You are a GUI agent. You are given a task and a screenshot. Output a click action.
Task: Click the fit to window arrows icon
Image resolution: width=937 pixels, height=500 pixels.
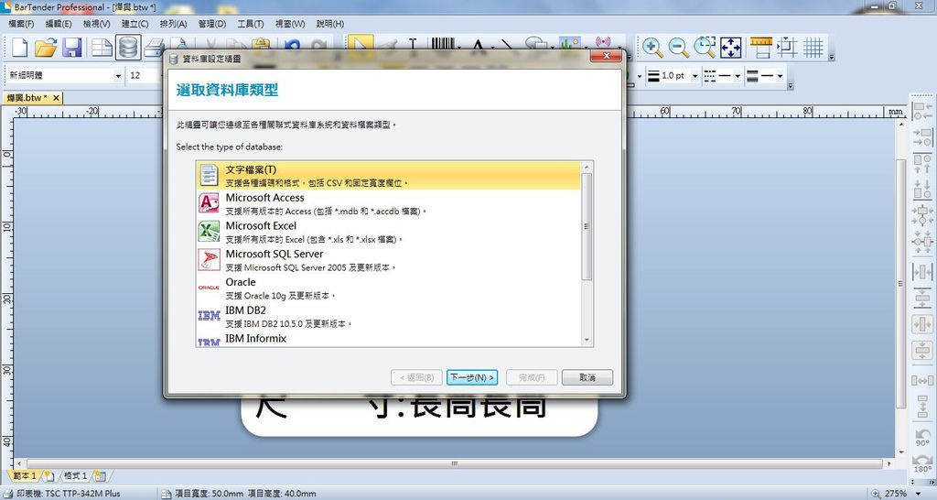click(730, 48)
